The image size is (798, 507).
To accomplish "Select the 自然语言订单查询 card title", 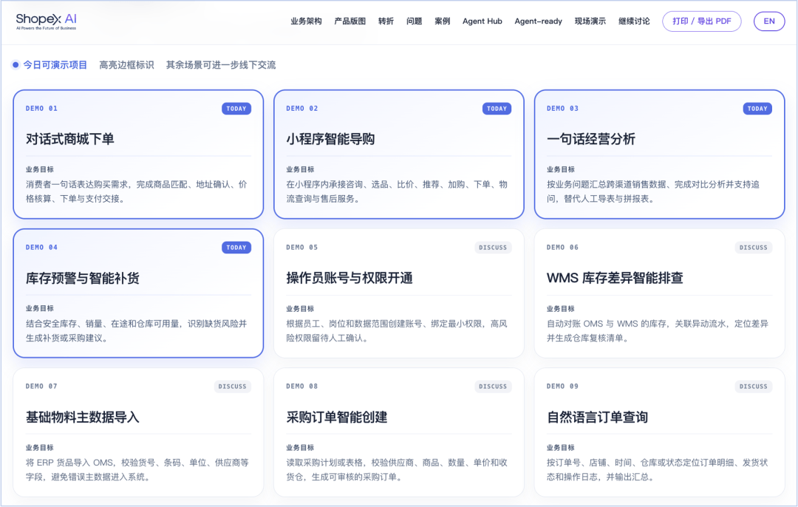I will point(597,417).
